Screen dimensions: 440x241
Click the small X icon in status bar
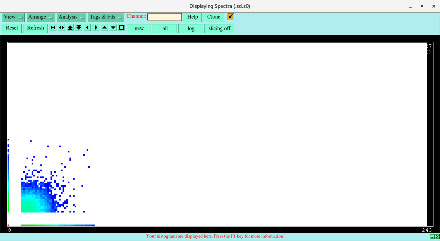[x=437, y=237]
